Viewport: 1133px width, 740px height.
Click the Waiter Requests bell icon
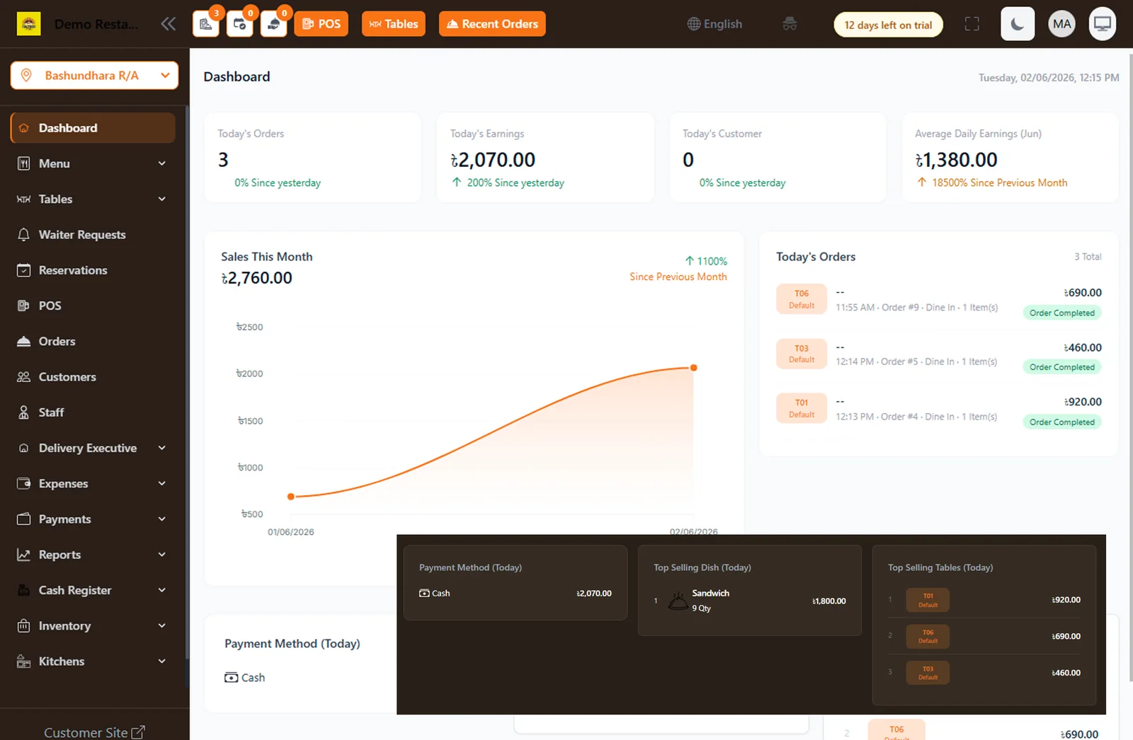tap(23, 235)
